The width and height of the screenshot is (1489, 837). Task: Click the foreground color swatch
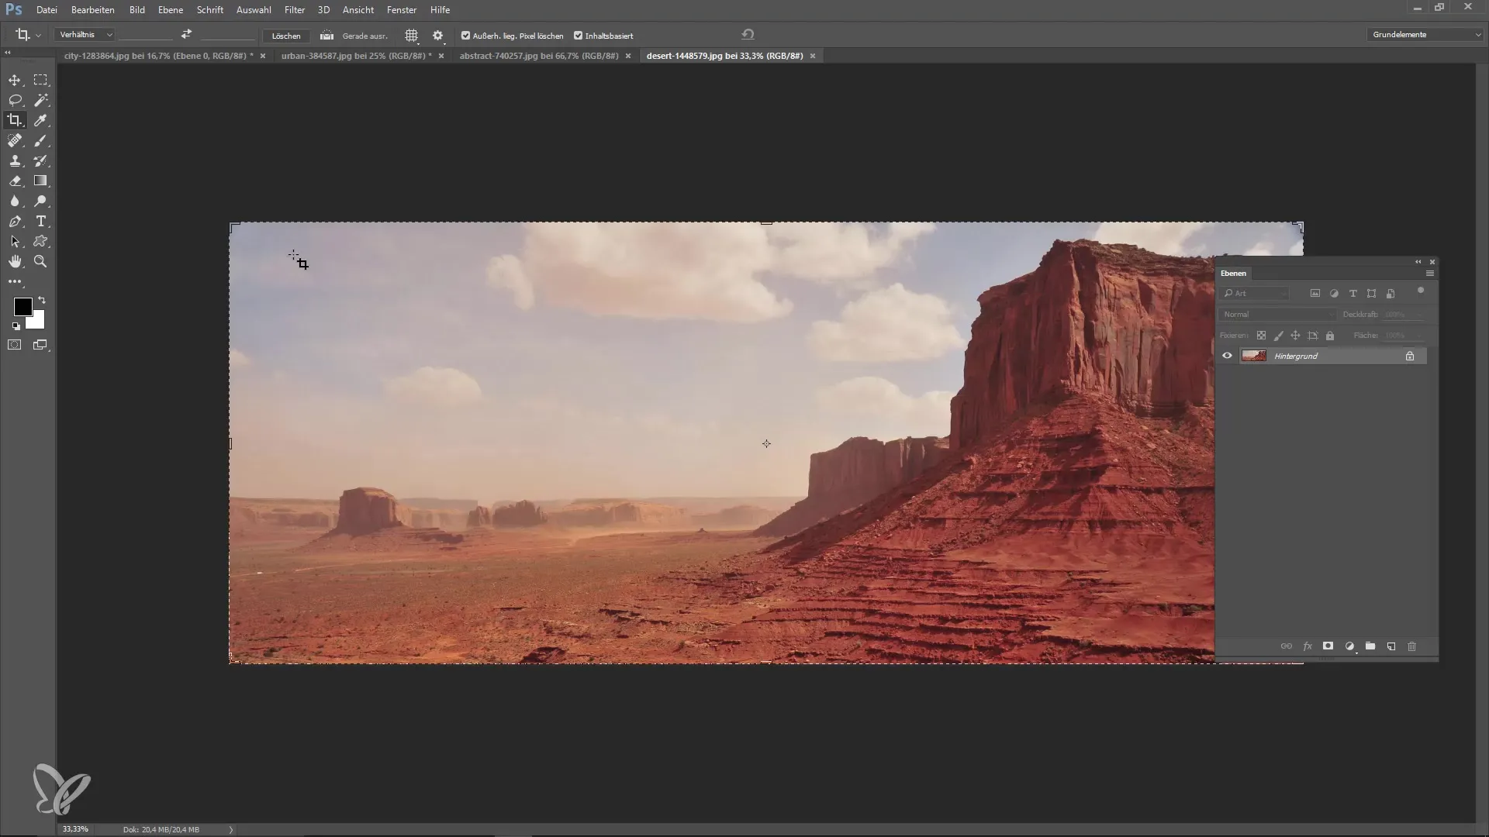pos(22,307)
